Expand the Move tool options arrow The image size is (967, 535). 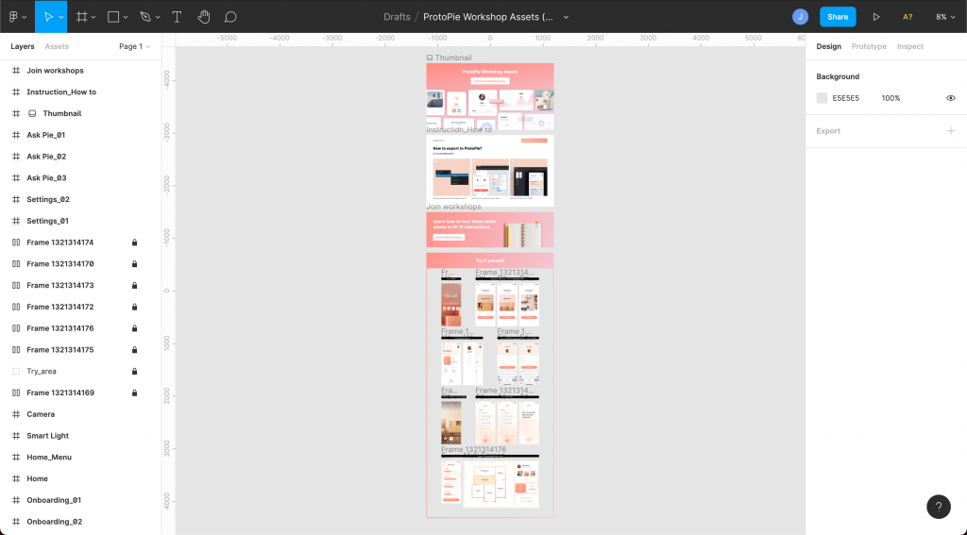pyautogui.click(x=61, y=17)
